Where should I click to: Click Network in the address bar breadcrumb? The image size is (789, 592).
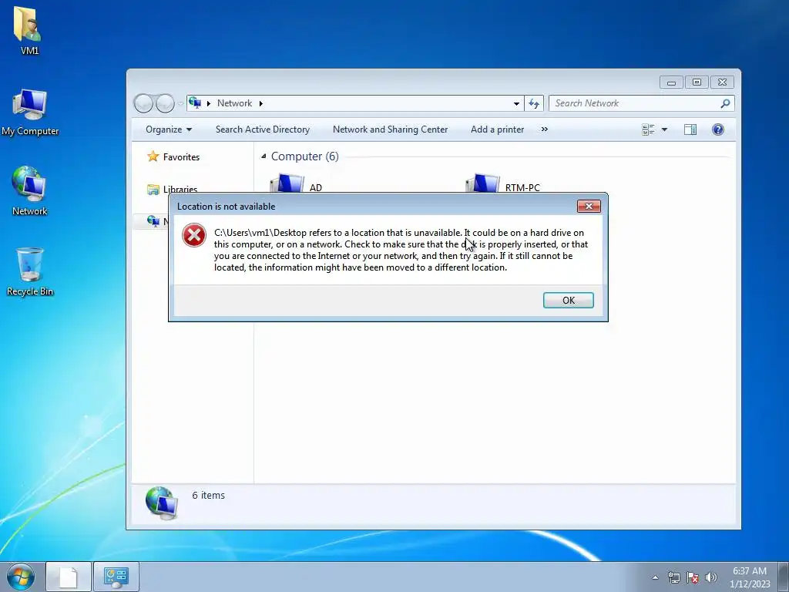(x=234, y=103)
